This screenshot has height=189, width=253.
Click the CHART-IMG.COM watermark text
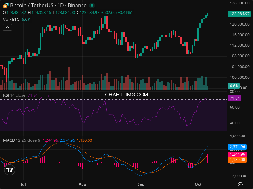coord(126,94)
